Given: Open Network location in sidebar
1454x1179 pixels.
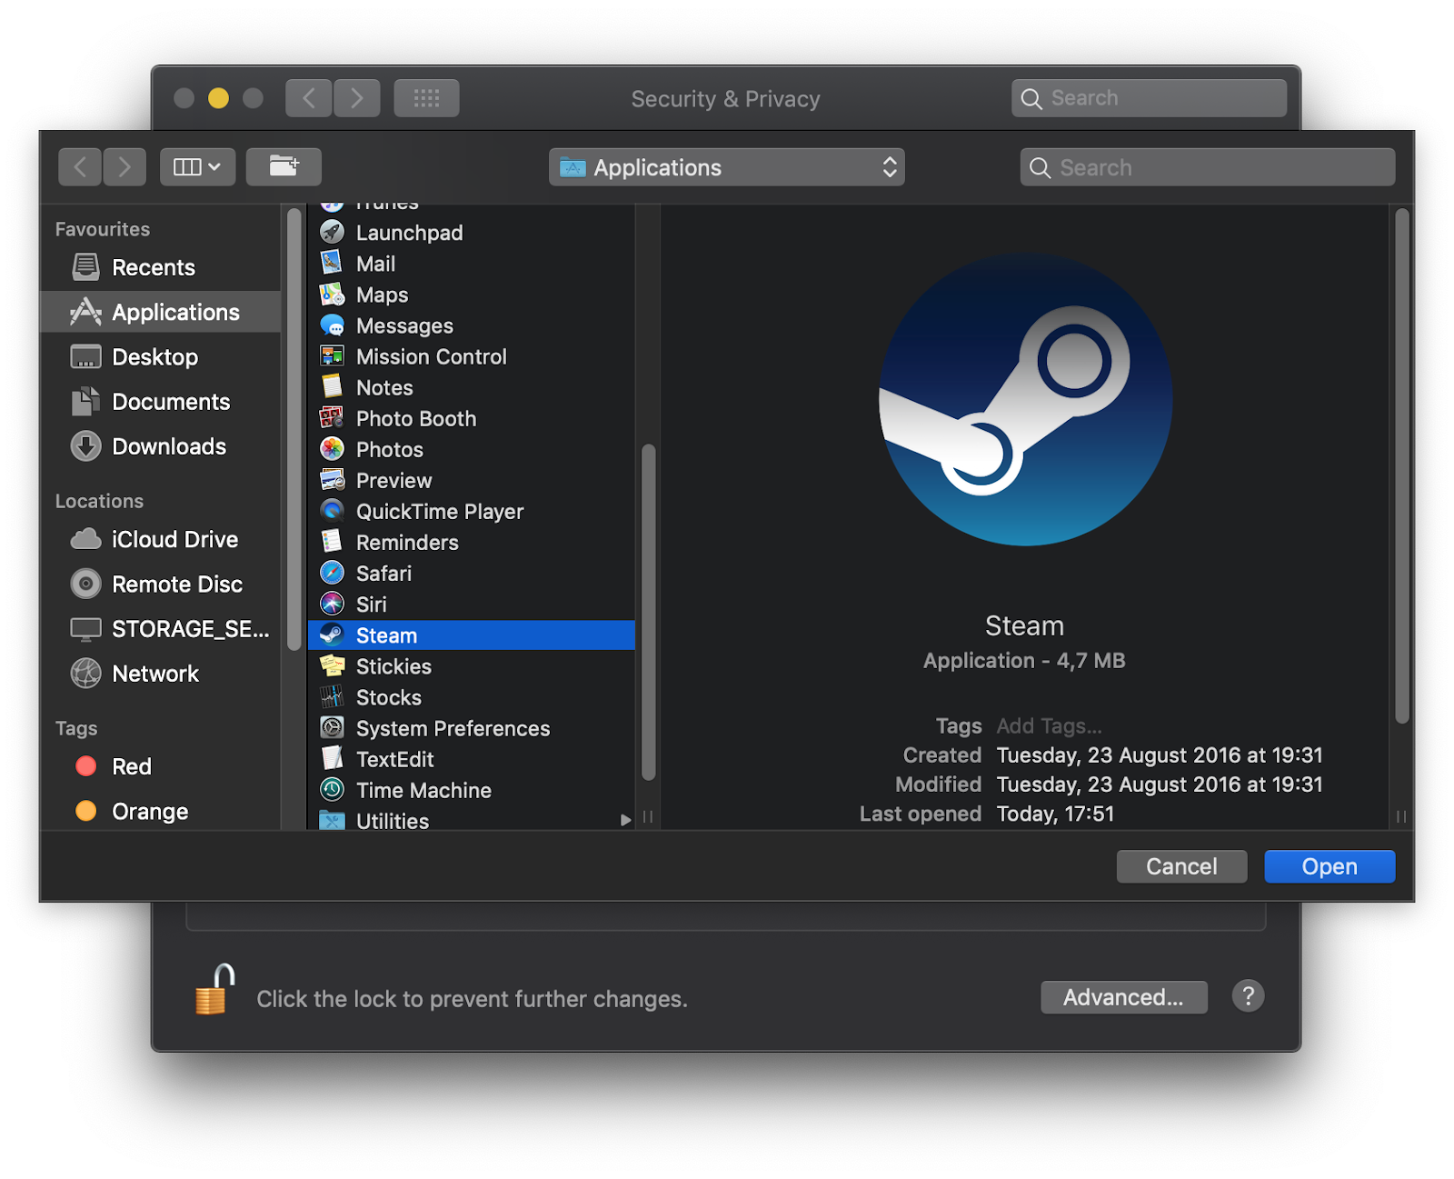Looking at the screenshot, I should pyautogui.click(x=154, y=674).
